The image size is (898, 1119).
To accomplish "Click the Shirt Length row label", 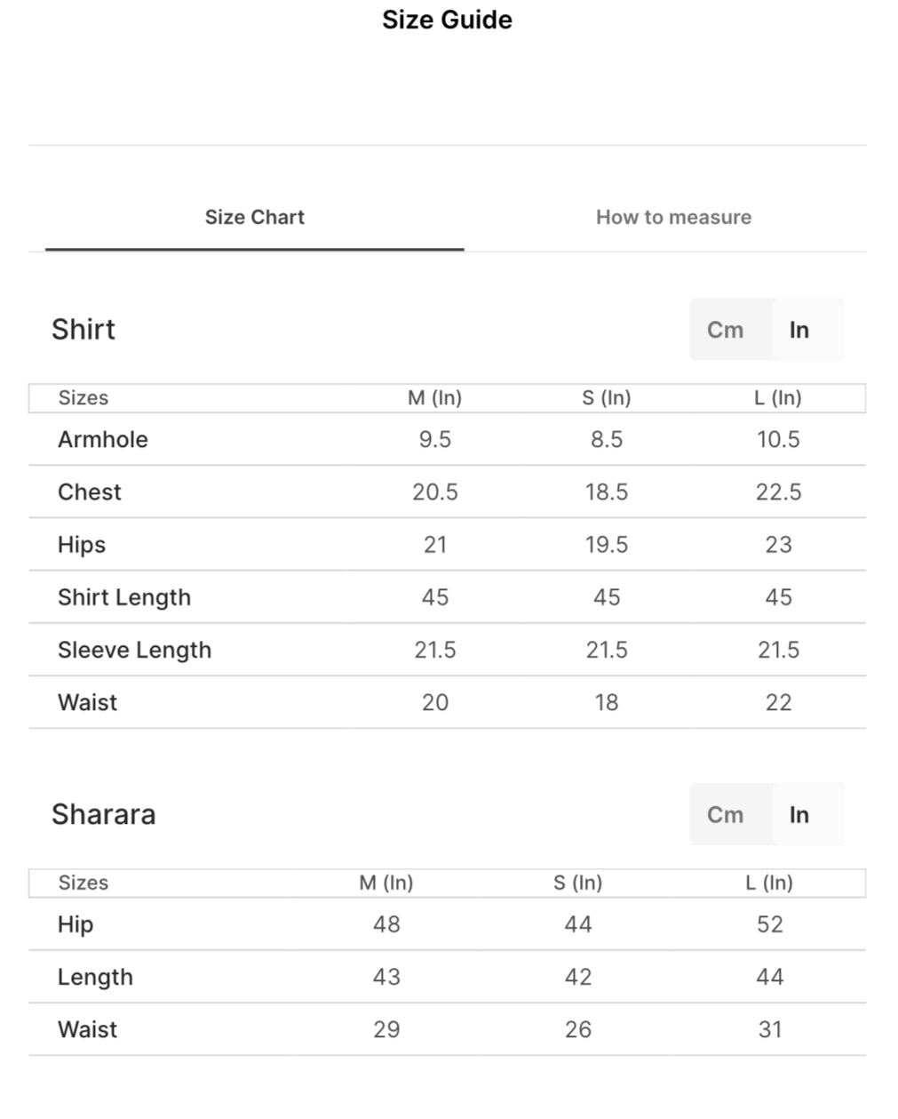I will [124, 597].
